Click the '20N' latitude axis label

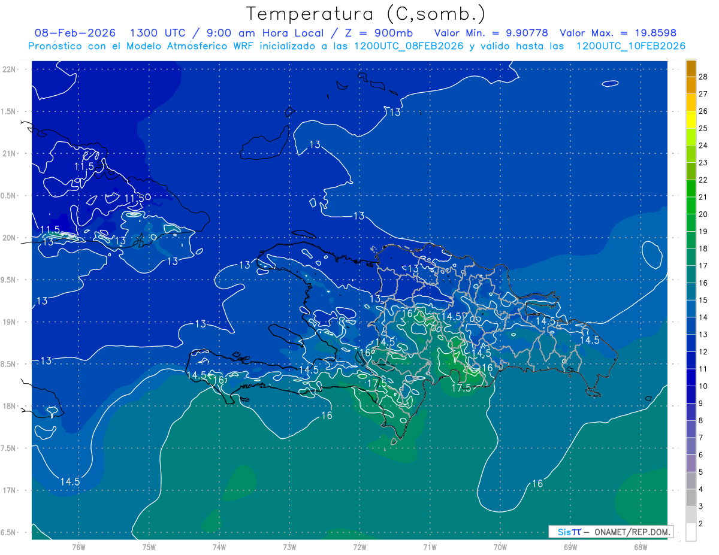pos(10,238)
